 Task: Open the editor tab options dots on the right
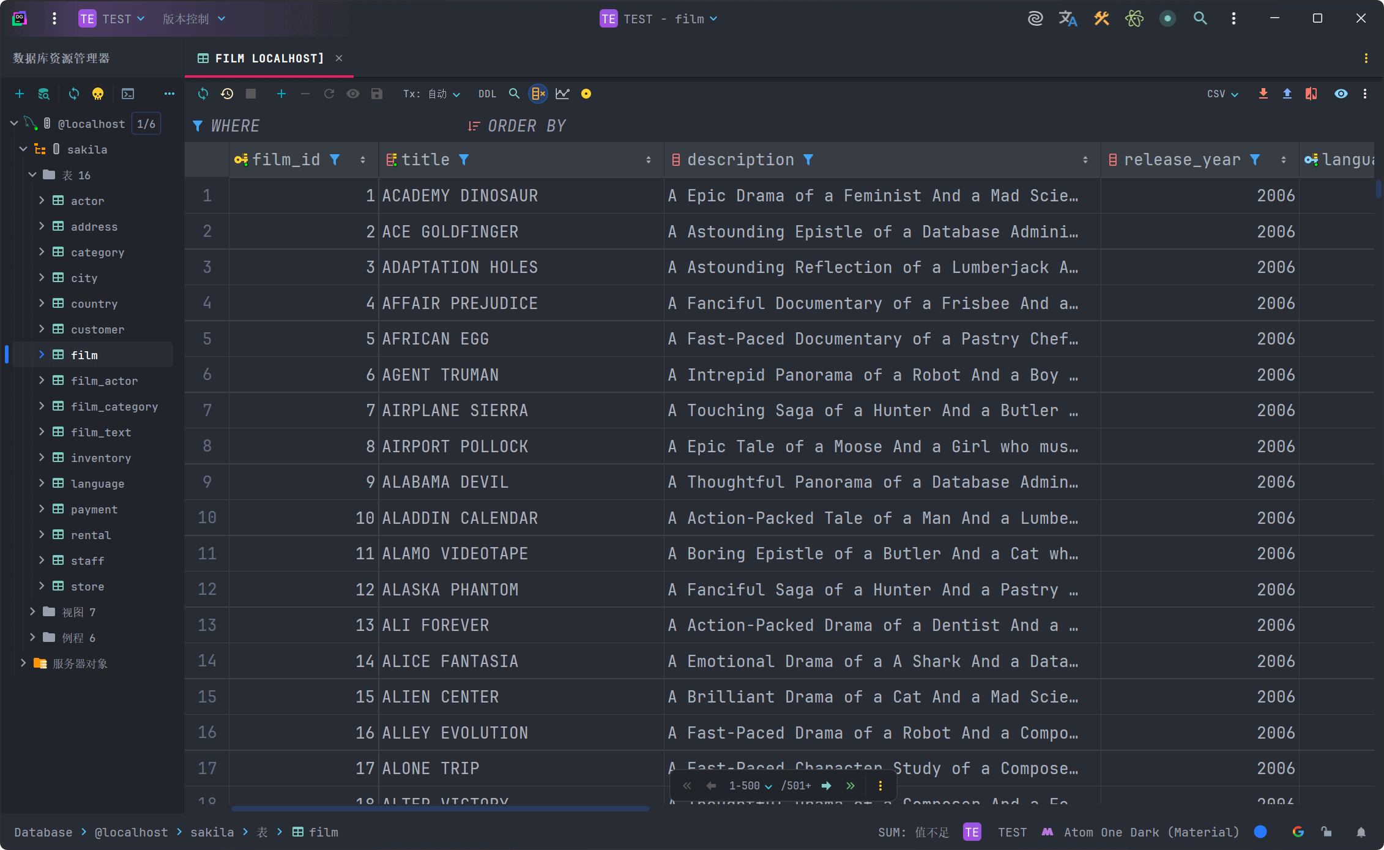[x=1366, y=58]
